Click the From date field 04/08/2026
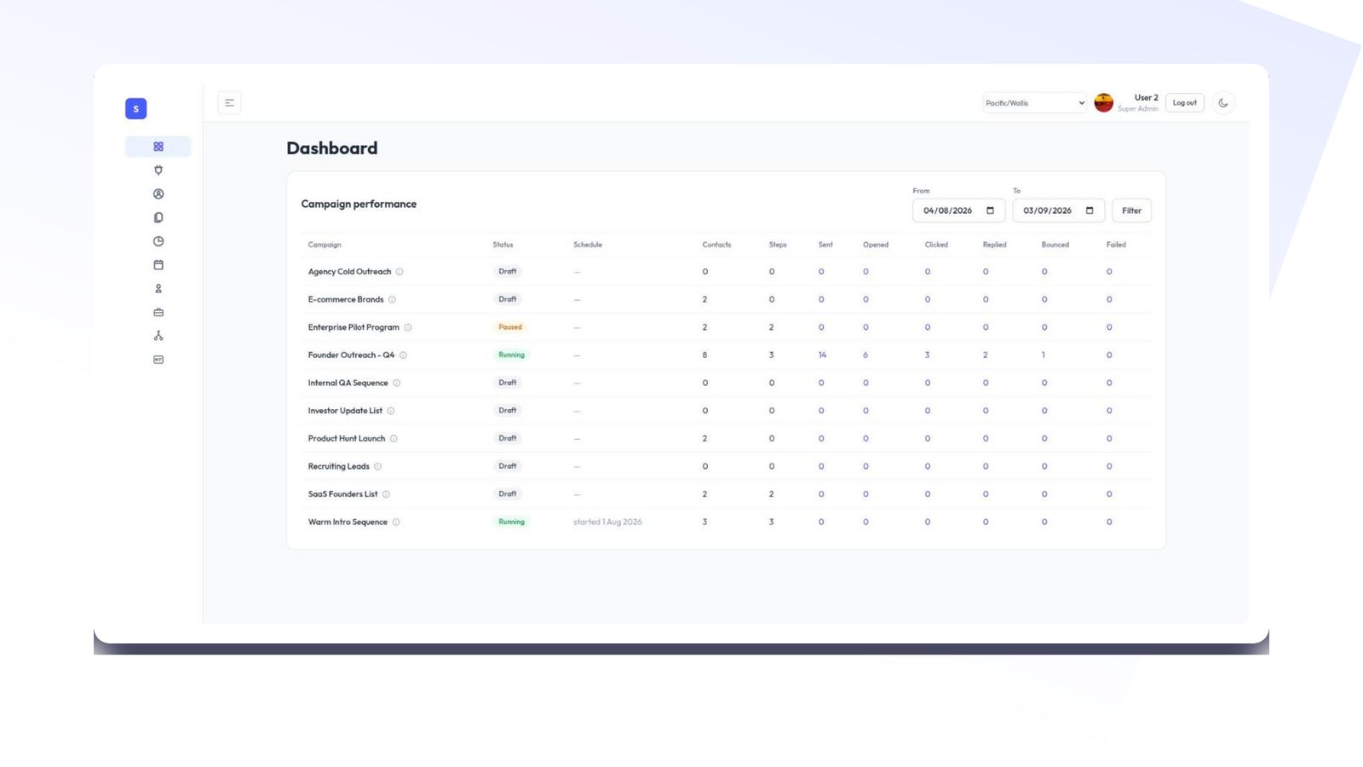The height and width of the screenshot is (767, 1363). [958, 210]
